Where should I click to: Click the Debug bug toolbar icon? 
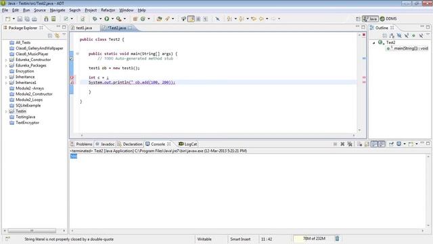tap(95, 19)
